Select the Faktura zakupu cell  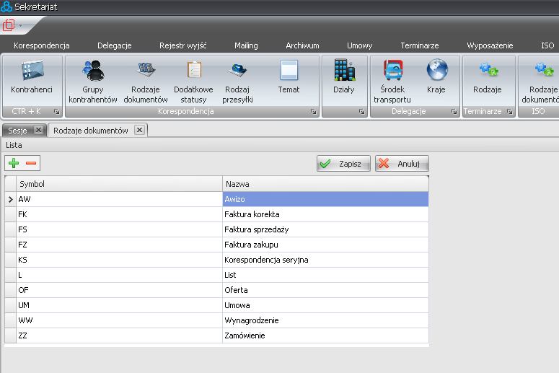326,245
